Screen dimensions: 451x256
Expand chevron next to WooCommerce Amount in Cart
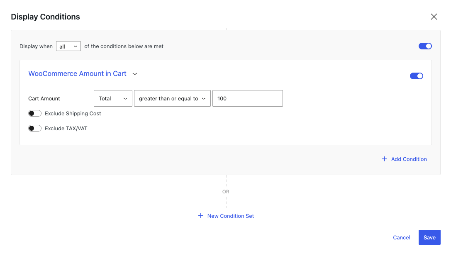coord(134,74)
